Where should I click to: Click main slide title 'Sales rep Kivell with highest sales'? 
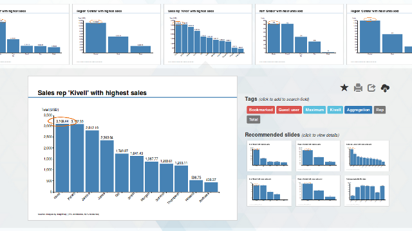[x=92, y=92]
